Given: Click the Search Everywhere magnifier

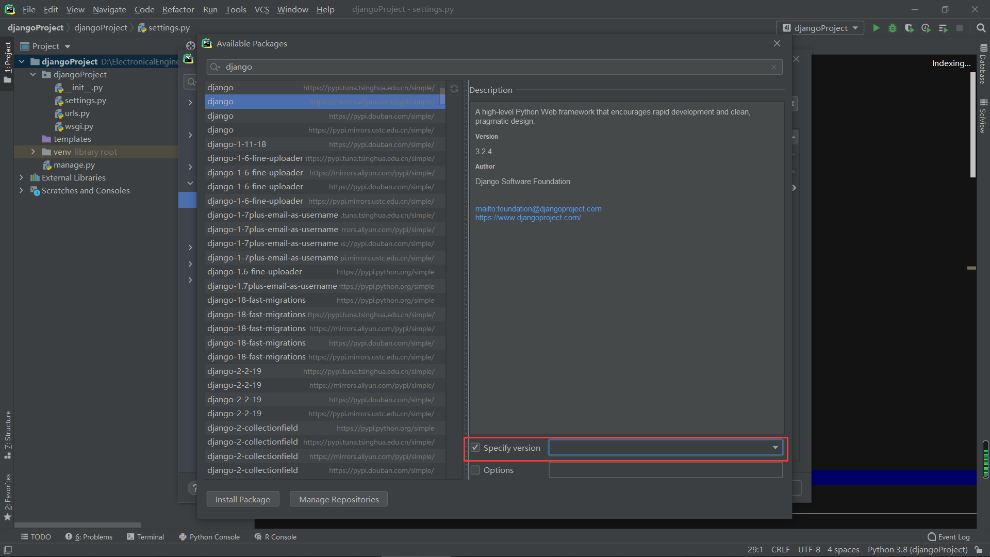Looking at the screenshot, I should pyautogui.click(x=981, y=28).
